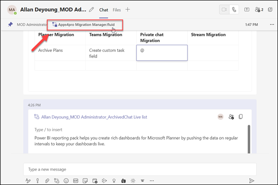Image resolution: width=278 pixels, height=185 pixels.
Task: Open pinned message more options menu
Action: 272,24
